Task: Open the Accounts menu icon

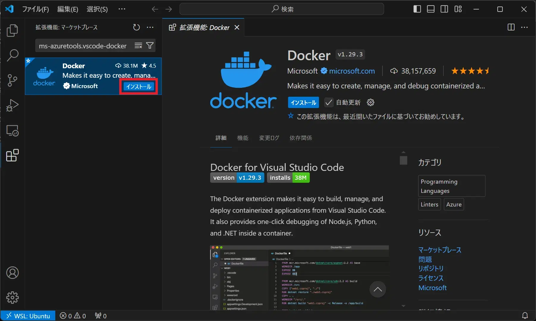Action: tap(12, 273)
